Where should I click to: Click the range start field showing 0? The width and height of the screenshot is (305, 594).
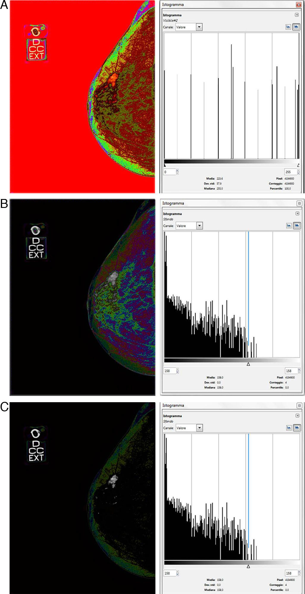[x=169, y=172]
